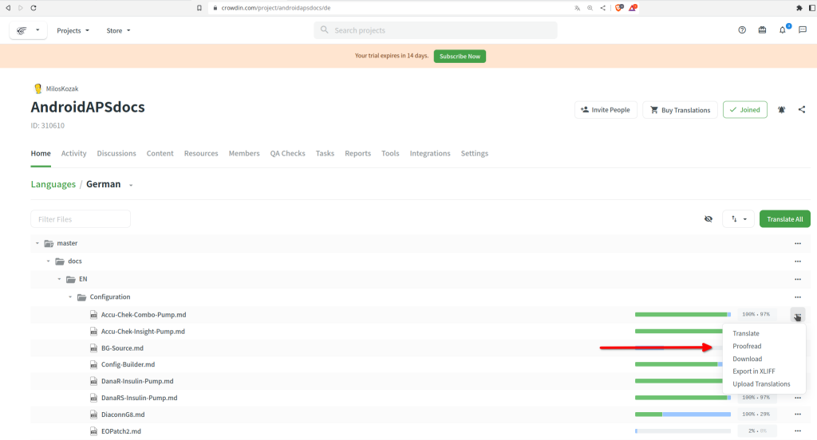Screen dimensions: 817x440
Task: Open the Store dropdown menu
Action: [x=118, y=31]
